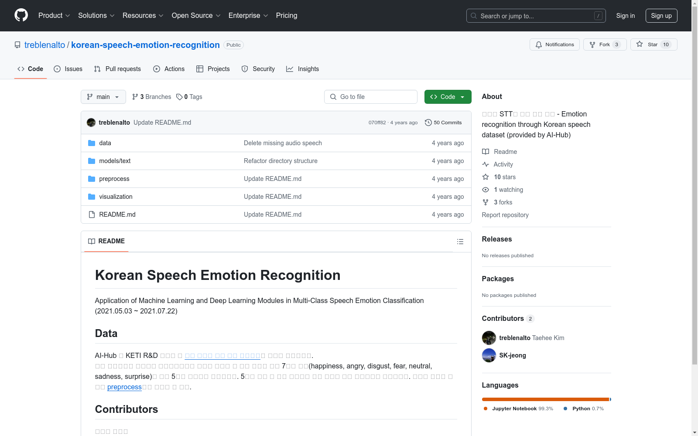The height and width of the screenshot is (436, 698).
Task: Click the Sign up button
Action: coord(661,16)
